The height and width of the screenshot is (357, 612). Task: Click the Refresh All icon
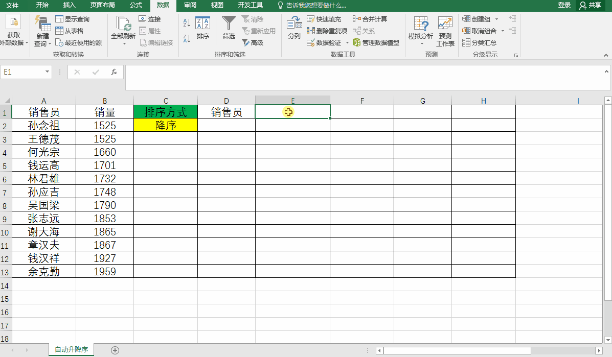click(x=123, y=23)
